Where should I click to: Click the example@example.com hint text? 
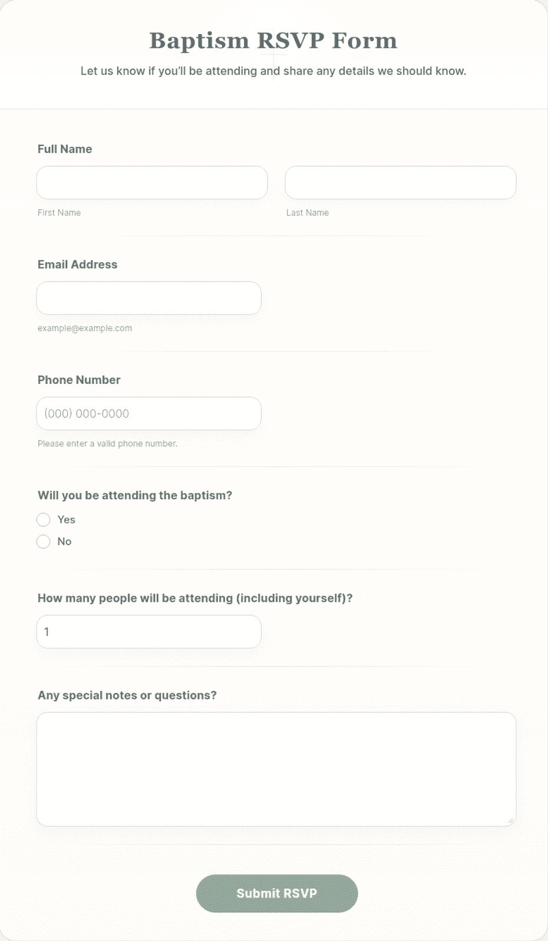pyautogui.click(x=85, y=328)
